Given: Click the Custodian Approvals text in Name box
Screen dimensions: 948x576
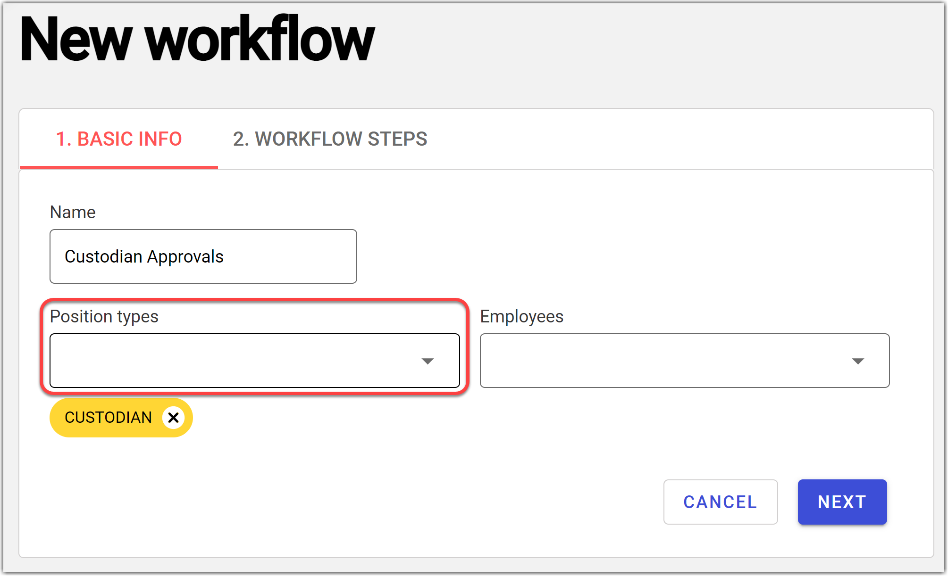Looking at the screenshot, I should pyautogui.click(x=144, y=257).
